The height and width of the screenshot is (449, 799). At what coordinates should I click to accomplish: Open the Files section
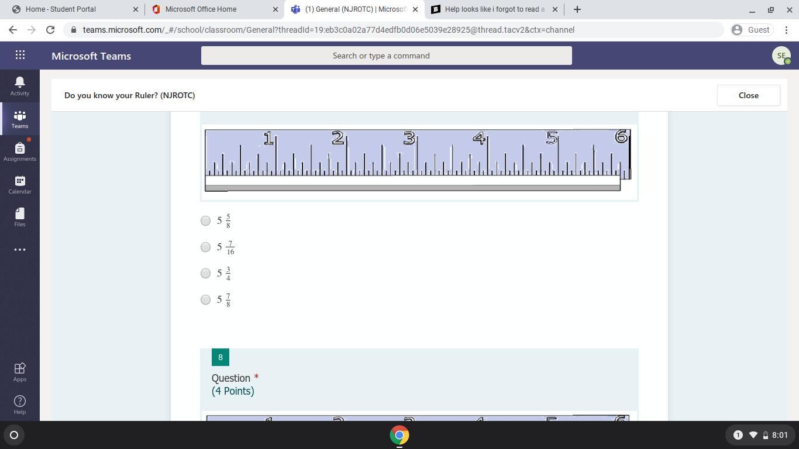tap(19, 217)
